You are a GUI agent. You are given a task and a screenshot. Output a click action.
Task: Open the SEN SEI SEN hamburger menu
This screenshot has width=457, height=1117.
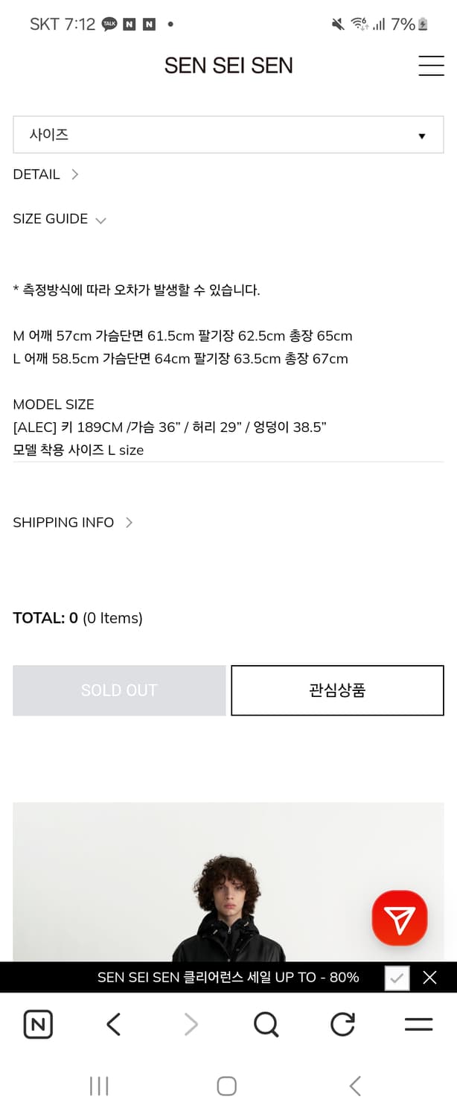pos(432,66)
